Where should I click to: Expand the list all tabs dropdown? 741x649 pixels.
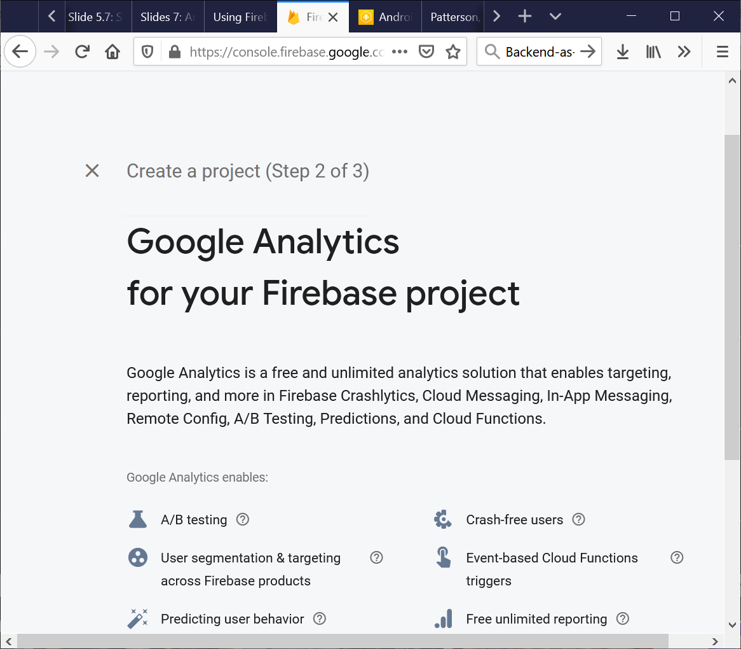555,17
